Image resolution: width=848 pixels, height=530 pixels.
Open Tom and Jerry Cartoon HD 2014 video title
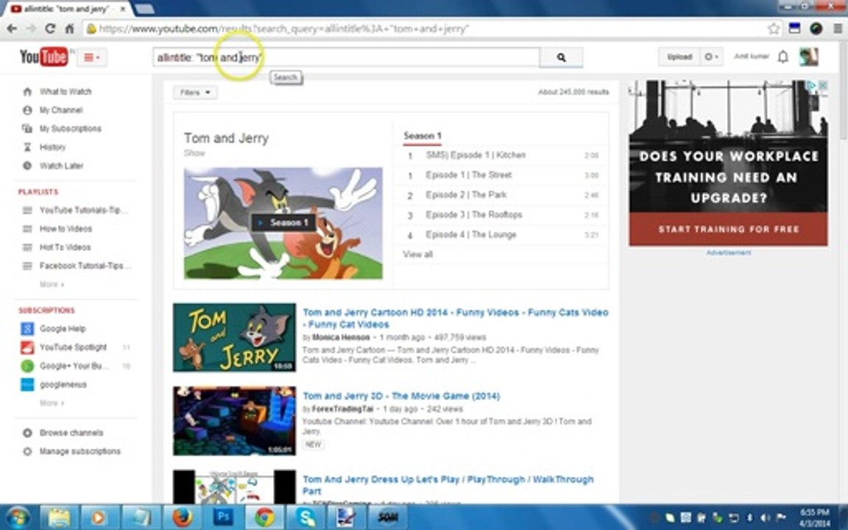[456, 319]
